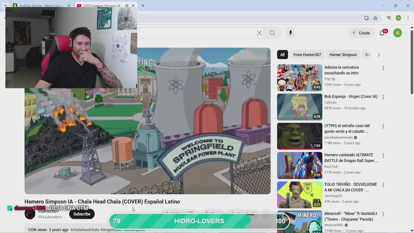
Task: Click the Homero Simpson IA video title
Action: click(102, 202)
